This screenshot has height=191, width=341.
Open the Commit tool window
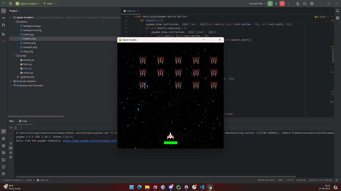[3, 18]
